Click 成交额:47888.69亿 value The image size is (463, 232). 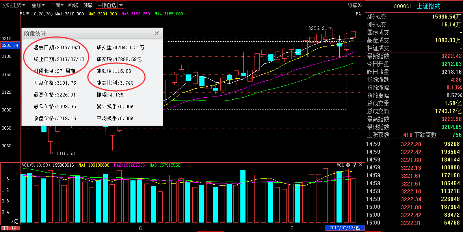coord(119,59)
